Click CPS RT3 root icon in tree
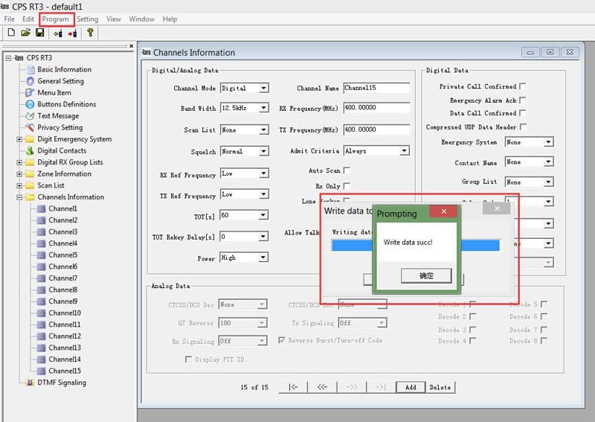The width and height of the screenshot is (595, 422). pos(19,58)
